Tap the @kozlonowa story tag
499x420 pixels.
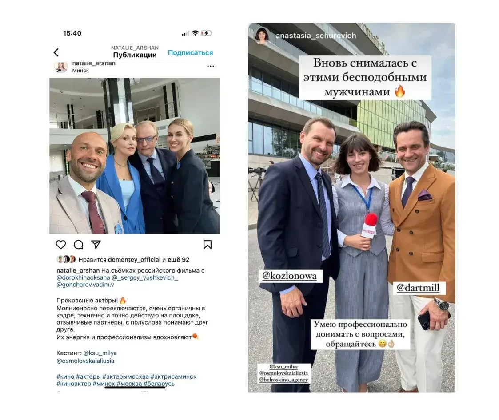point(289,276)
